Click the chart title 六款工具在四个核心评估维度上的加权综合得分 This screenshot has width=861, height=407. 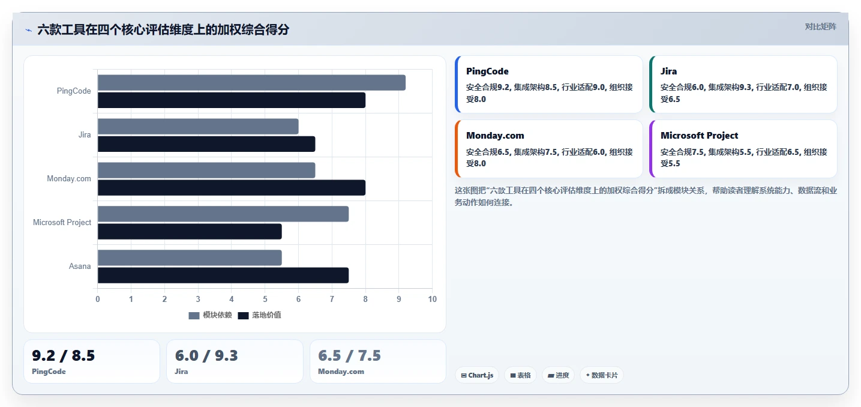coord(163,30)
